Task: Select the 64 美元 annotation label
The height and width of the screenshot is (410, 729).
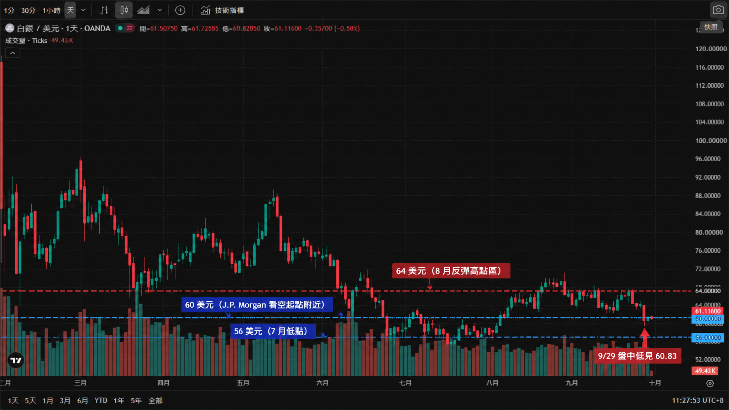Action: click(451, 271)
